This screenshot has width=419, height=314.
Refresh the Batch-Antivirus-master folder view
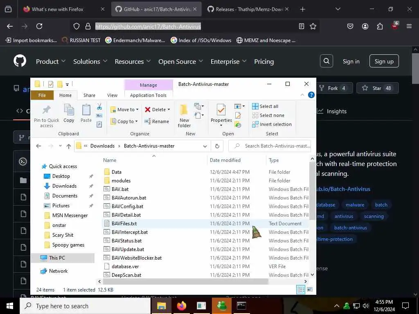(217, 146)
